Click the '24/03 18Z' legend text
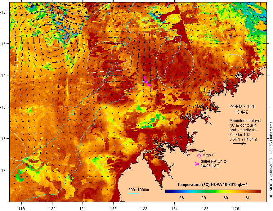This screenshot has width=273, height=211. 210,166
